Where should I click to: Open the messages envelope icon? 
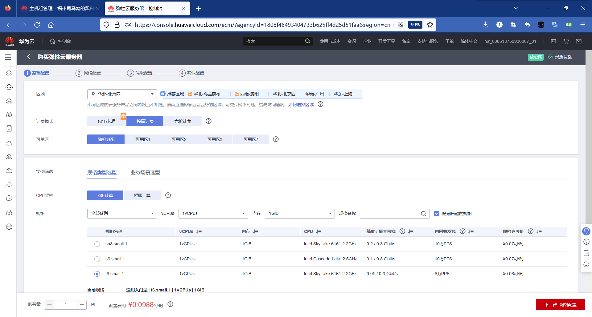tap(579, 41)
